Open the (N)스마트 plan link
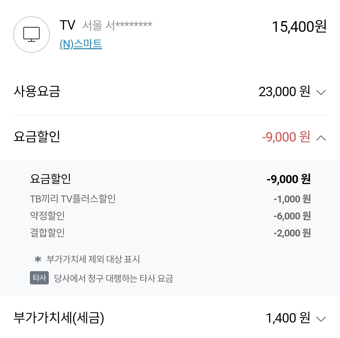Viewport: 340px width, 338px height. click(81, 44)
